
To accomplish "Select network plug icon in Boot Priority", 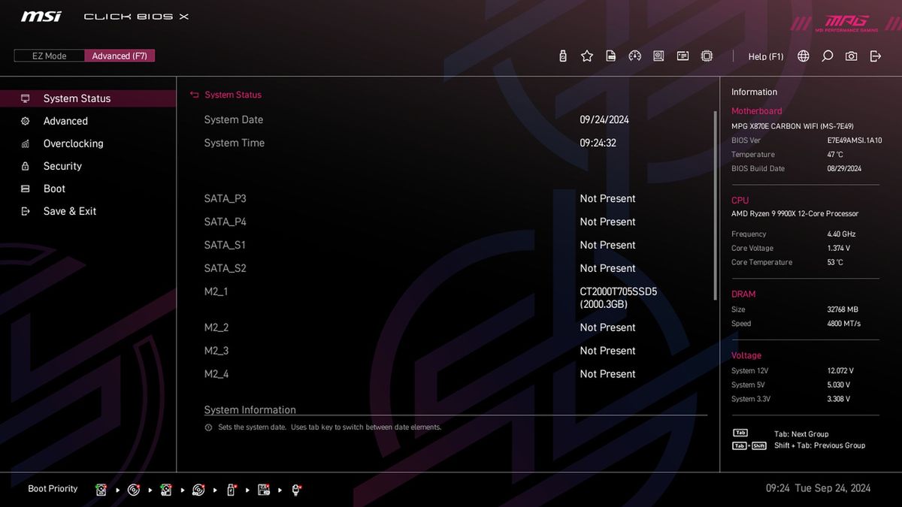I will tap(296, 490).
